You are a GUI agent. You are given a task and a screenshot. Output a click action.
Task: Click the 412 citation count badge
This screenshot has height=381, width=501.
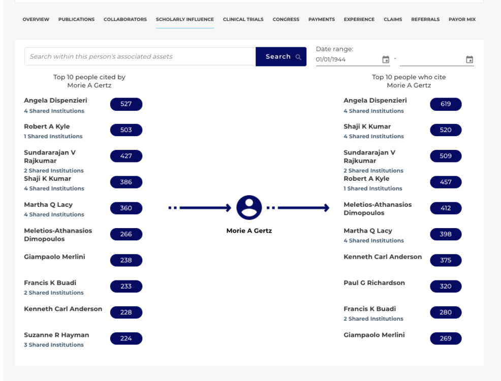pyautogui.click(x=446, y=208)
